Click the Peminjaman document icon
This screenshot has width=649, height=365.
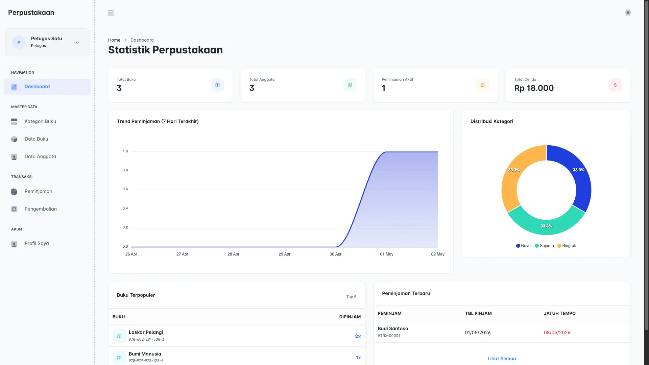pyautogui.click(x=14, y=192)
